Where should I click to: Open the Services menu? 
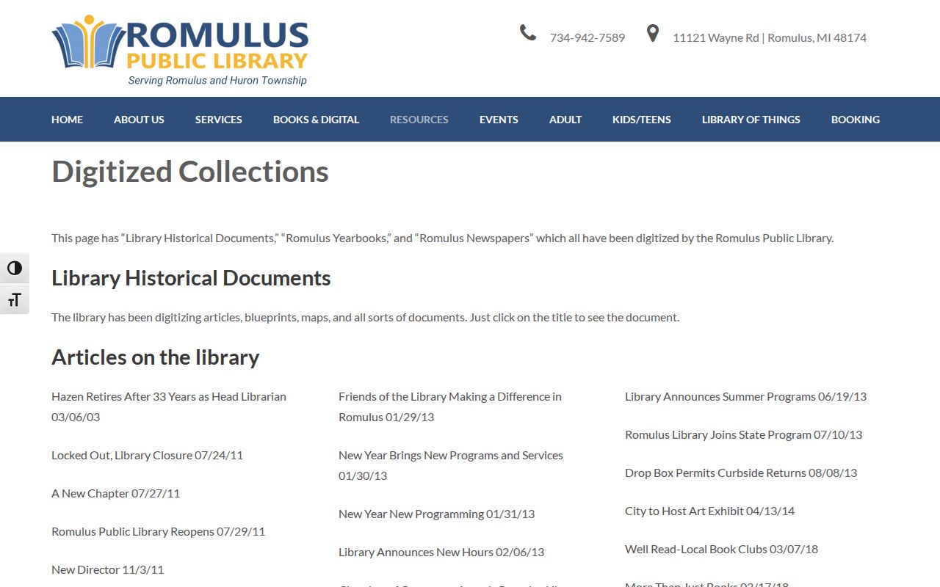tap(219, 120)
